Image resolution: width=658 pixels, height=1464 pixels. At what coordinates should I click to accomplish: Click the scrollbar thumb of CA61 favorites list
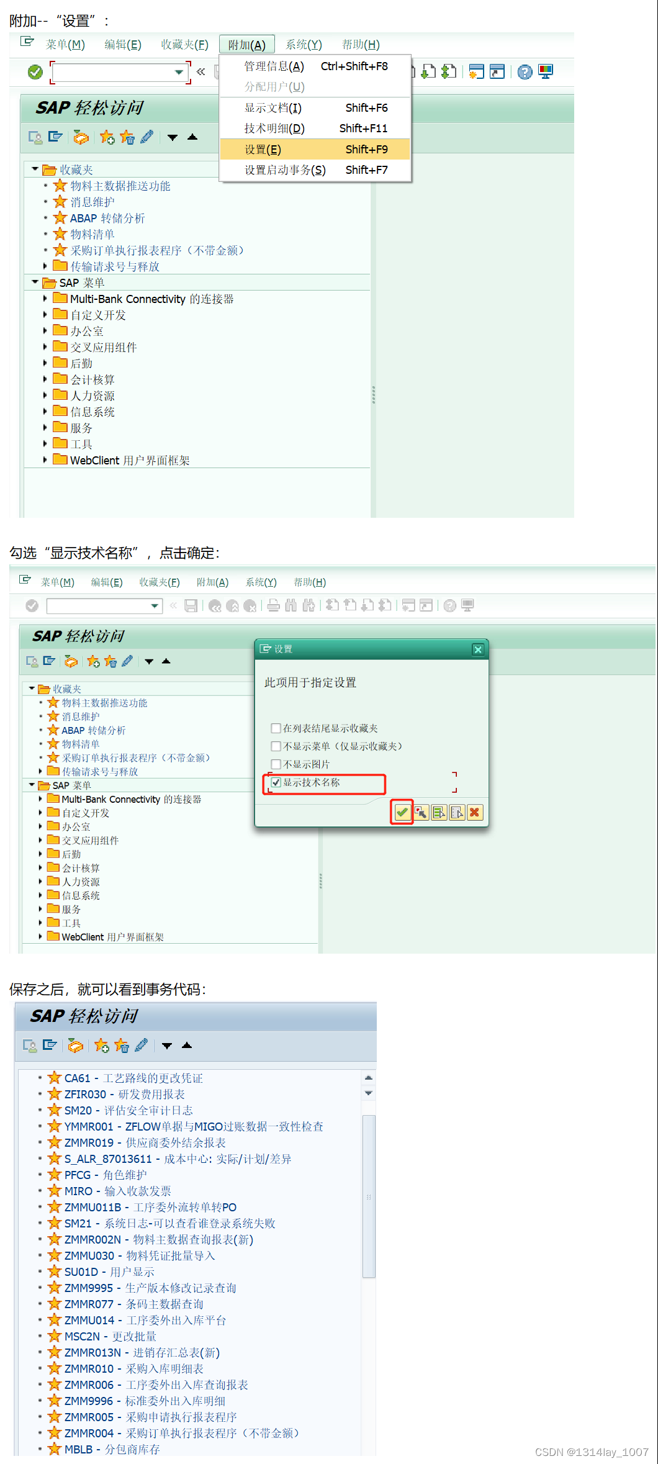(369, 1196)
